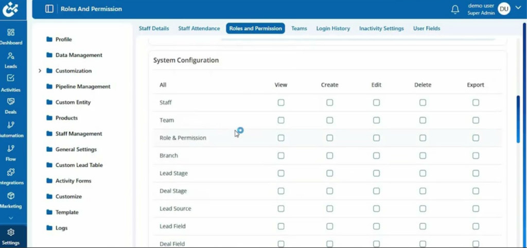Open the Flow sidebar icon
527x248 pixels.
coord(11,149)
